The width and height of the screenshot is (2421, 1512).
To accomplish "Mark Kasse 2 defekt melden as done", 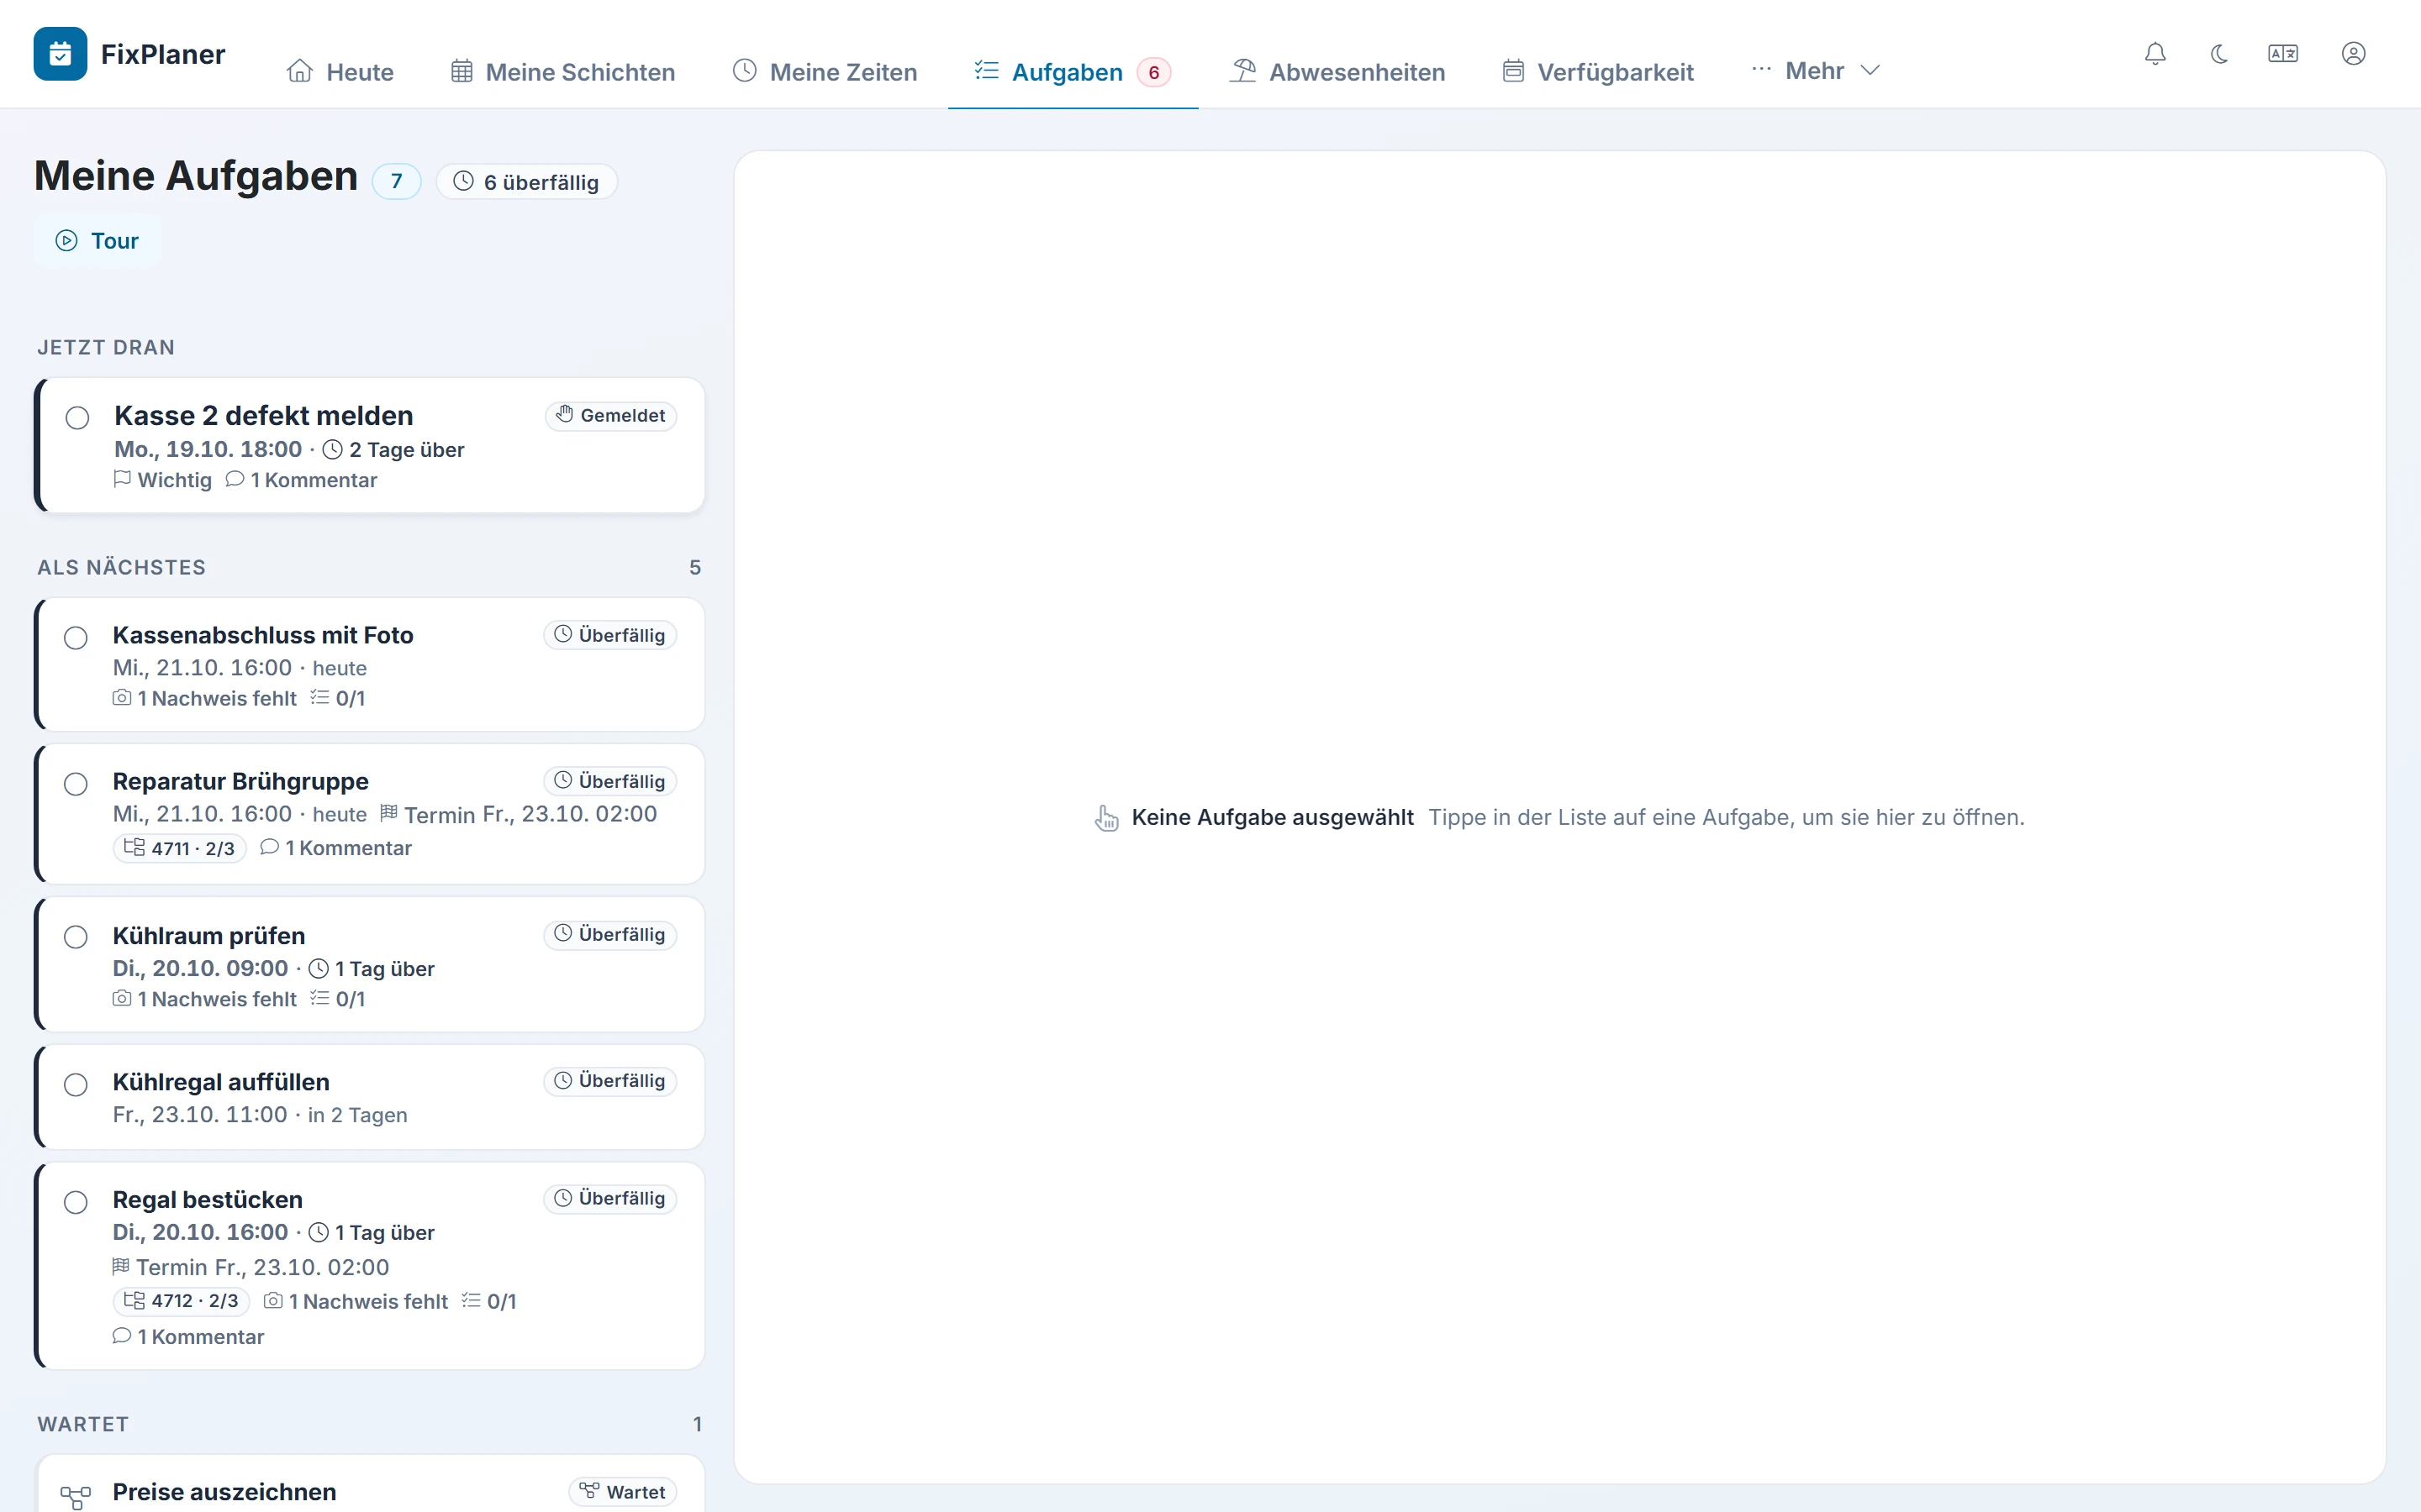I will (77, 418).
